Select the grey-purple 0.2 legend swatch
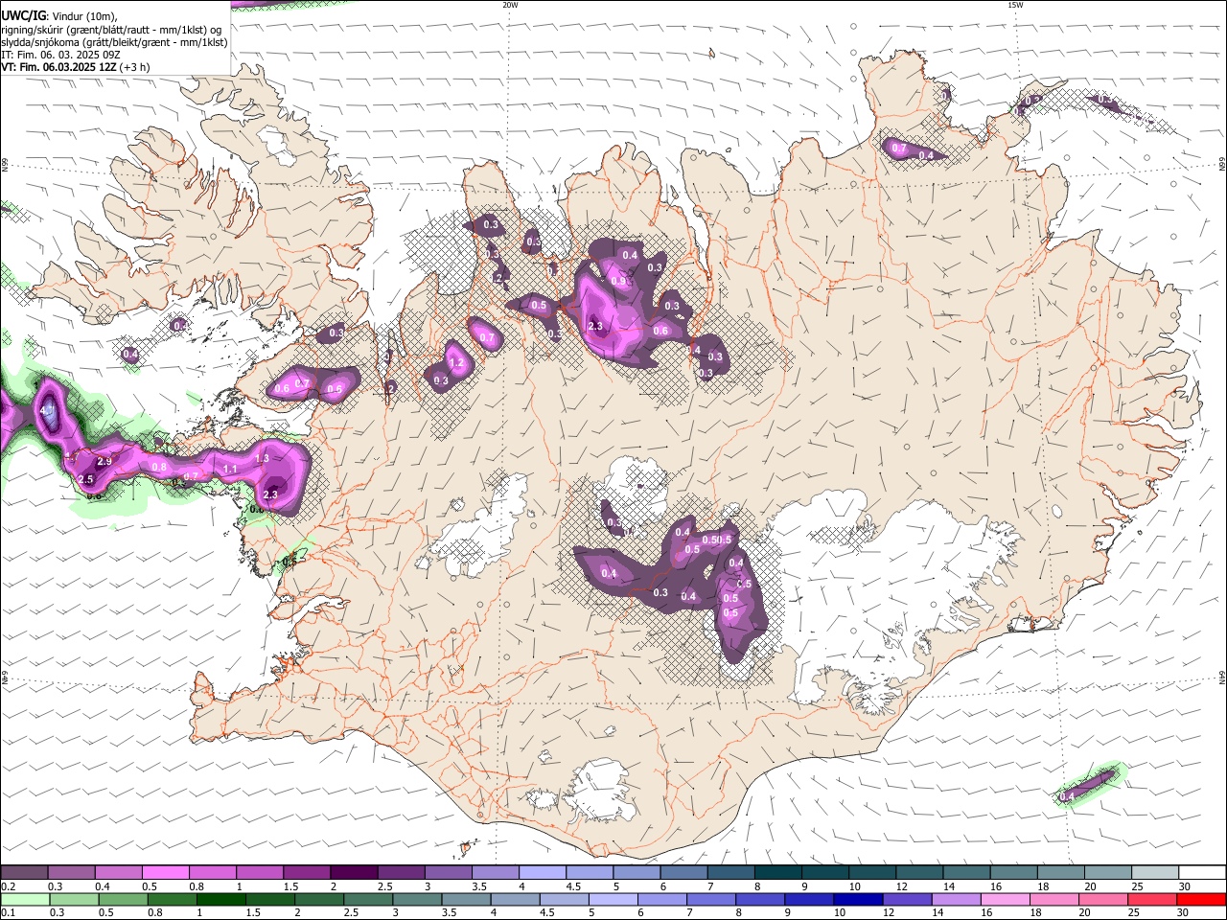 point(24,873)
